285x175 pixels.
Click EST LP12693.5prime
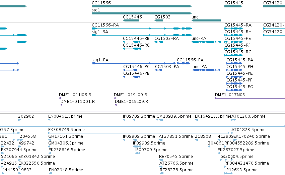tap(241, 170)
